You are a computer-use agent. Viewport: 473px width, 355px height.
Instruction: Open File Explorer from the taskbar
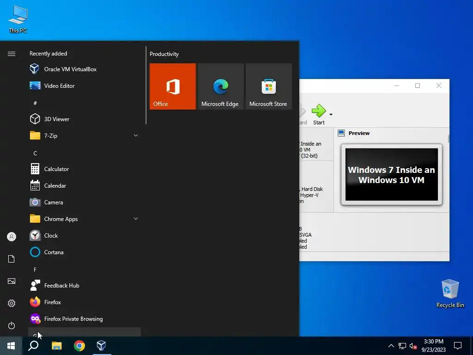(x=56, y=346)
